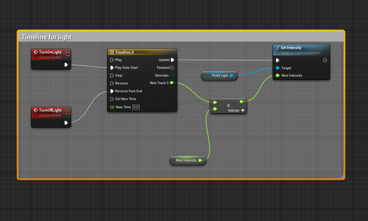This screenshot has width=368, height=221.
Task: Click the Play execution pin on Timeline_0
Action: point(112,60)
